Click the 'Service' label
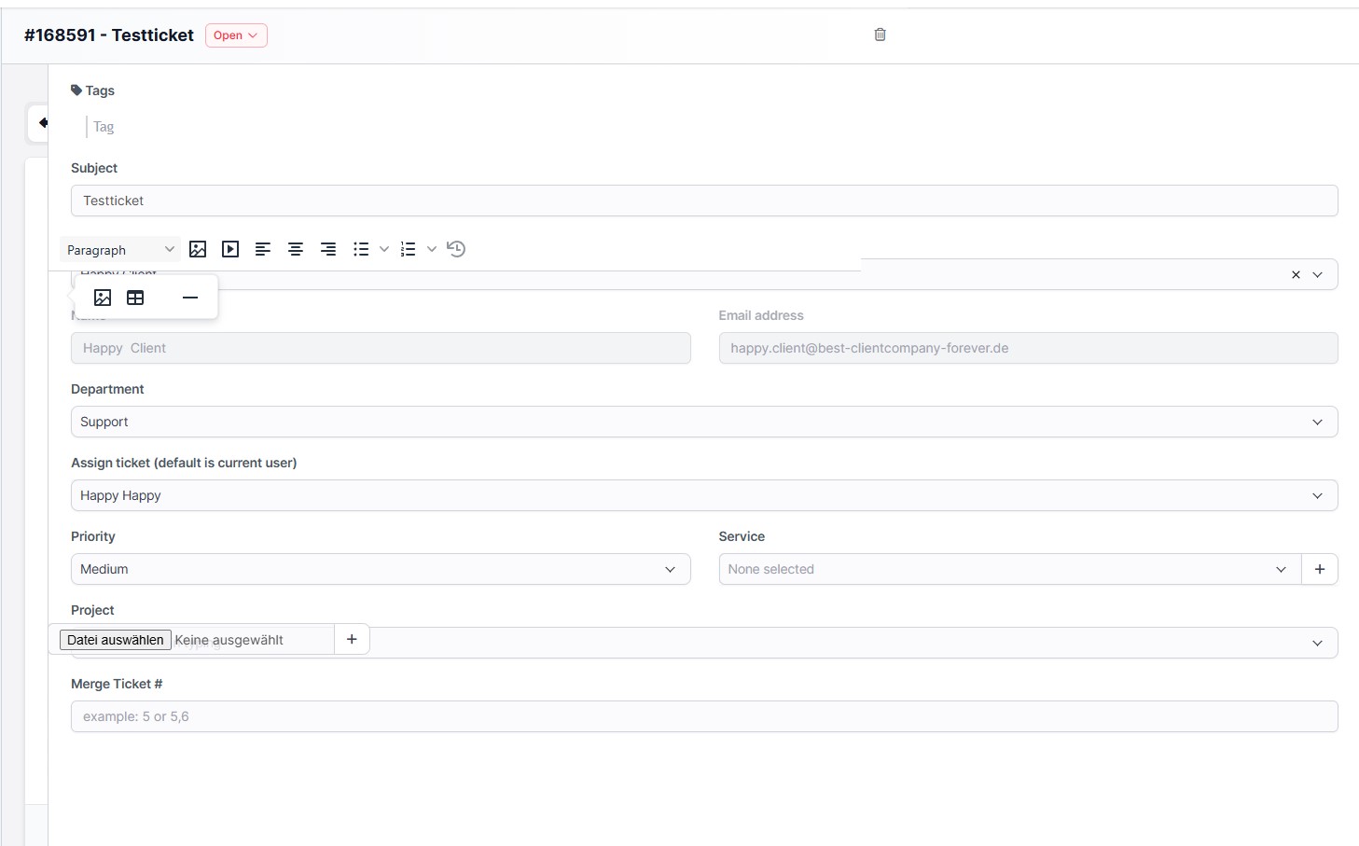Screen dimensions: 1359x846 (x=742, y=536)
